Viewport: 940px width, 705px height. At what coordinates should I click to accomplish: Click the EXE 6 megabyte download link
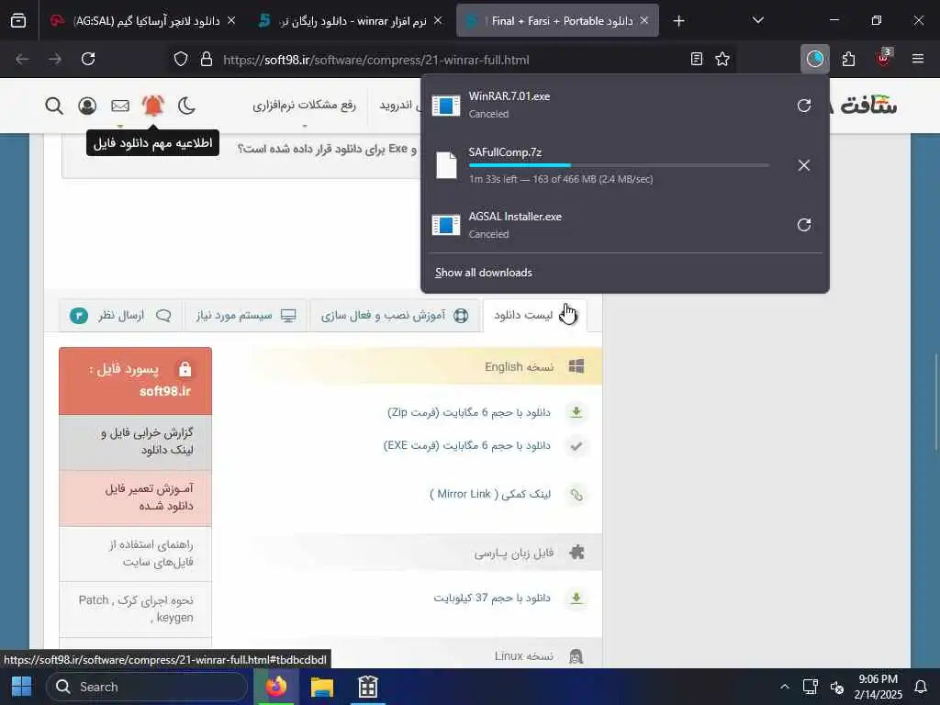tap(466, 445)
